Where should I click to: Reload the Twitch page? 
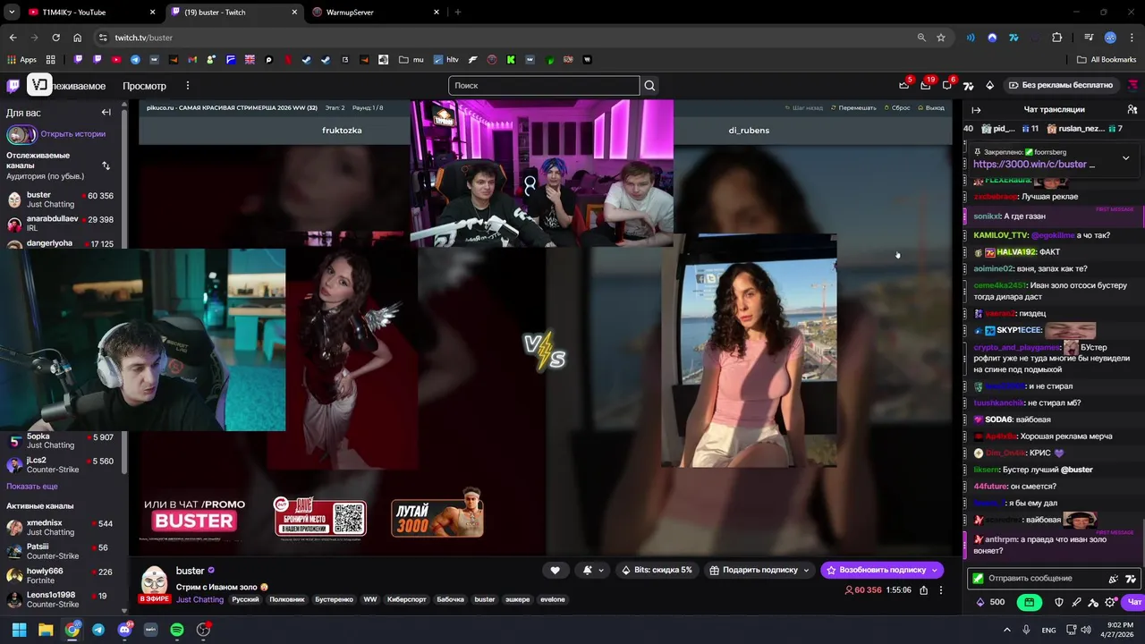pyautogui.click(x=55, y=38)
